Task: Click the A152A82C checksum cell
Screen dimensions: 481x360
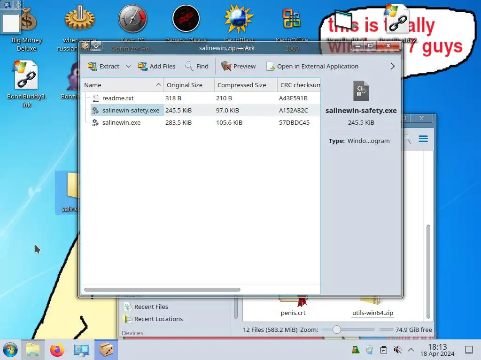Action: [293, 110]
